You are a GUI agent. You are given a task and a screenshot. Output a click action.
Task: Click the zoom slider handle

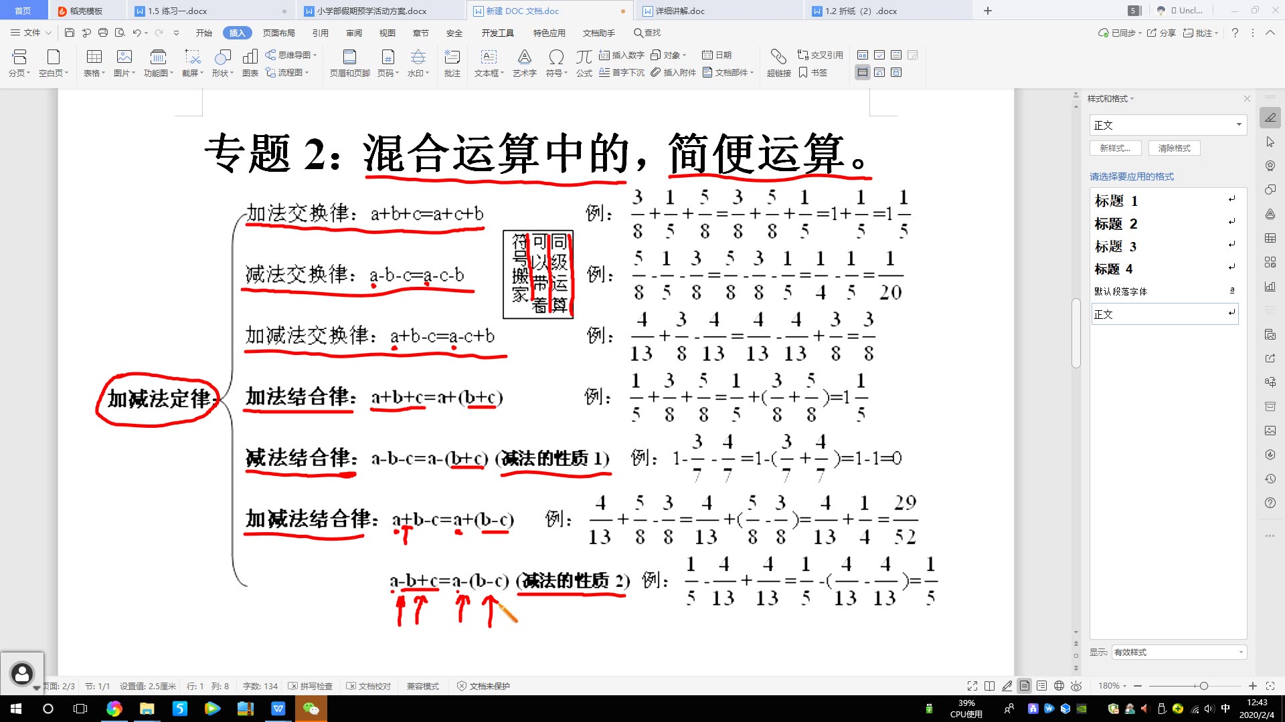pyautogui.click(x=1203, y=686)
